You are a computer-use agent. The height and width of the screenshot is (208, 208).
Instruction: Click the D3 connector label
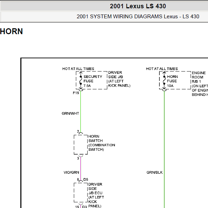[85, 207]
